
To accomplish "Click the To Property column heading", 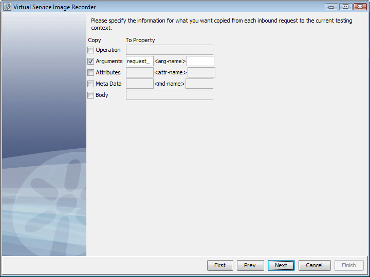I will pos(140,40).
